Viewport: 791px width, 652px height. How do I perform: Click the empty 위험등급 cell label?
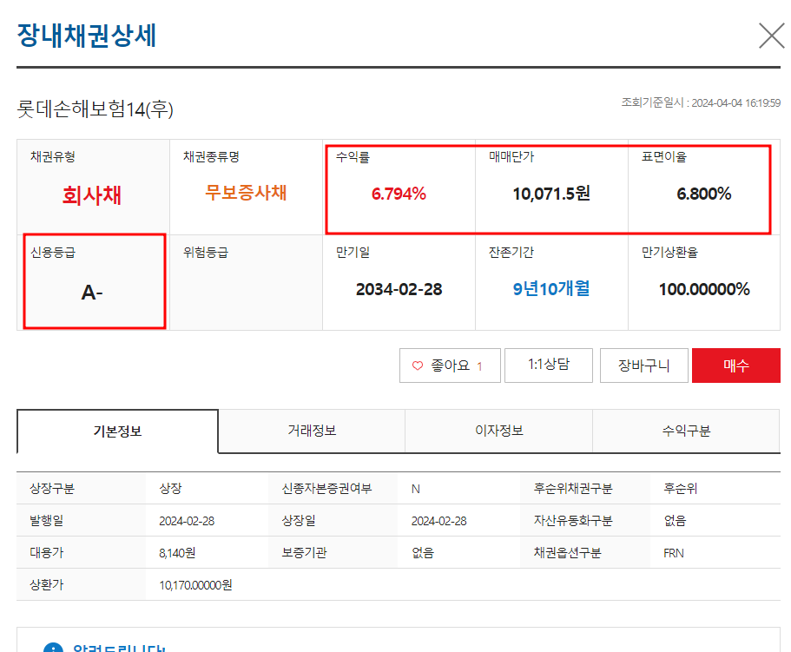(x=205, y=252)
